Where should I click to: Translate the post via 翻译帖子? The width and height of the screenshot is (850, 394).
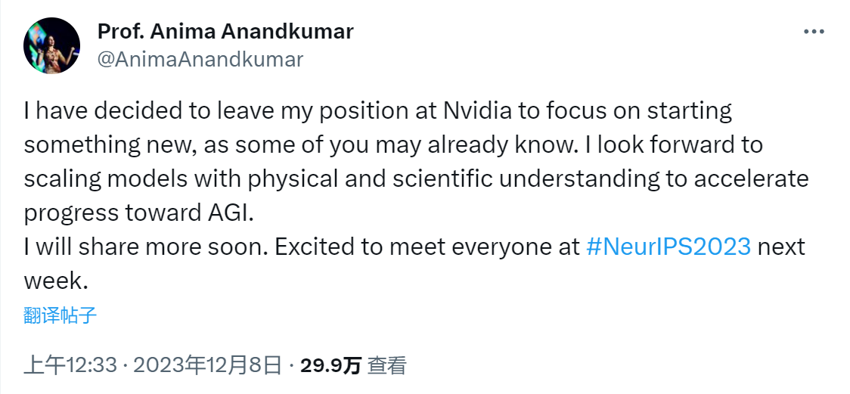click(x=60, y=315)
